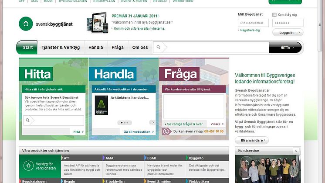Click the Arkitektens handbok title link
Viewport: 325px width, 183px height.
coord(129,98)
